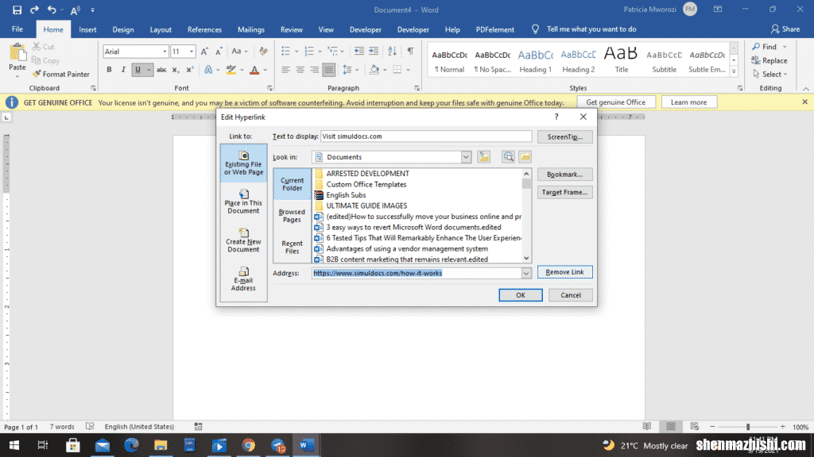Screen dimensions: 814x457
Task: Click Grow Font icon
Action: pos(204,52)
